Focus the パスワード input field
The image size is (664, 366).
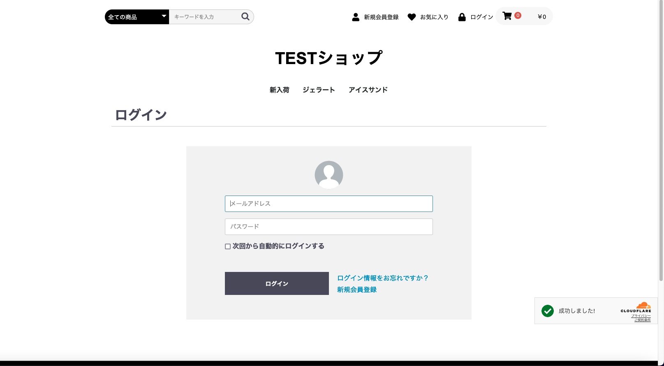click(329, 227)
